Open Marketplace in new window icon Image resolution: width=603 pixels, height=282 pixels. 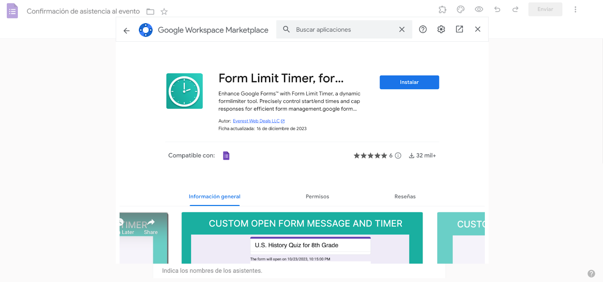click(x=459, y=29)
